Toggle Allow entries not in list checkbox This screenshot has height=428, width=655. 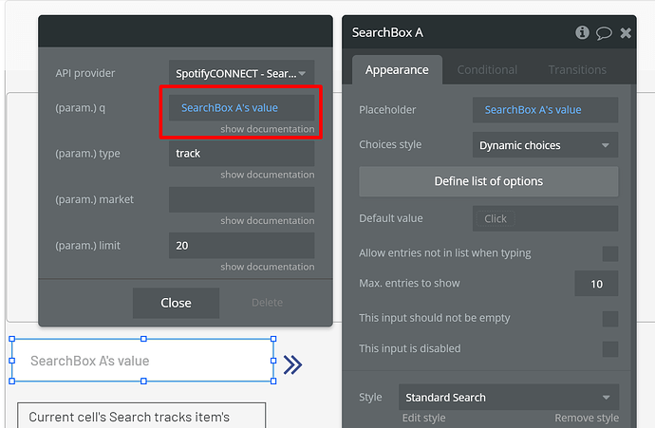pos(609,253)
